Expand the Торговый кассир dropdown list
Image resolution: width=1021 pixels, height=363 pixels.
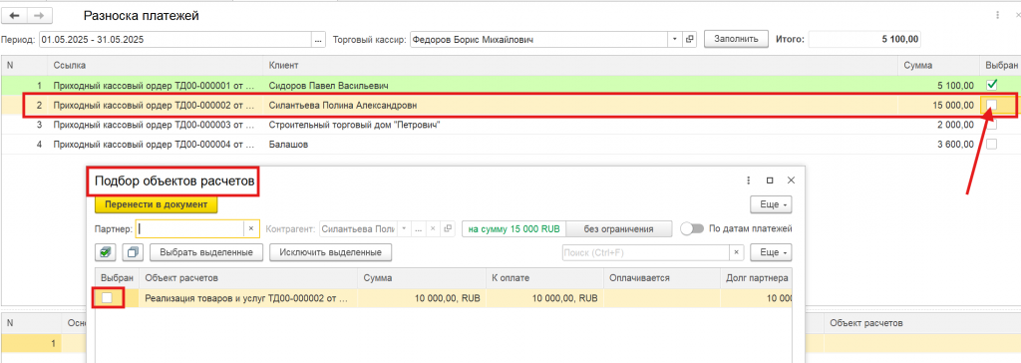pos(675,40)
